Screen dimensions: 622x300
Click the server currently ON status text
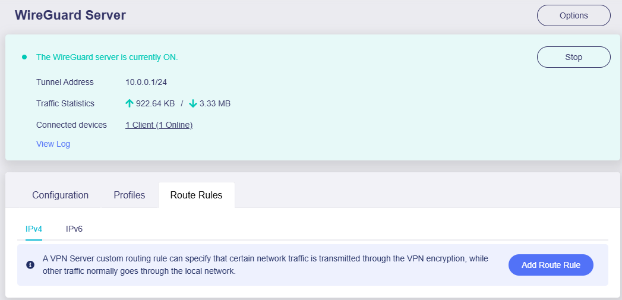[x=107, y=57]
